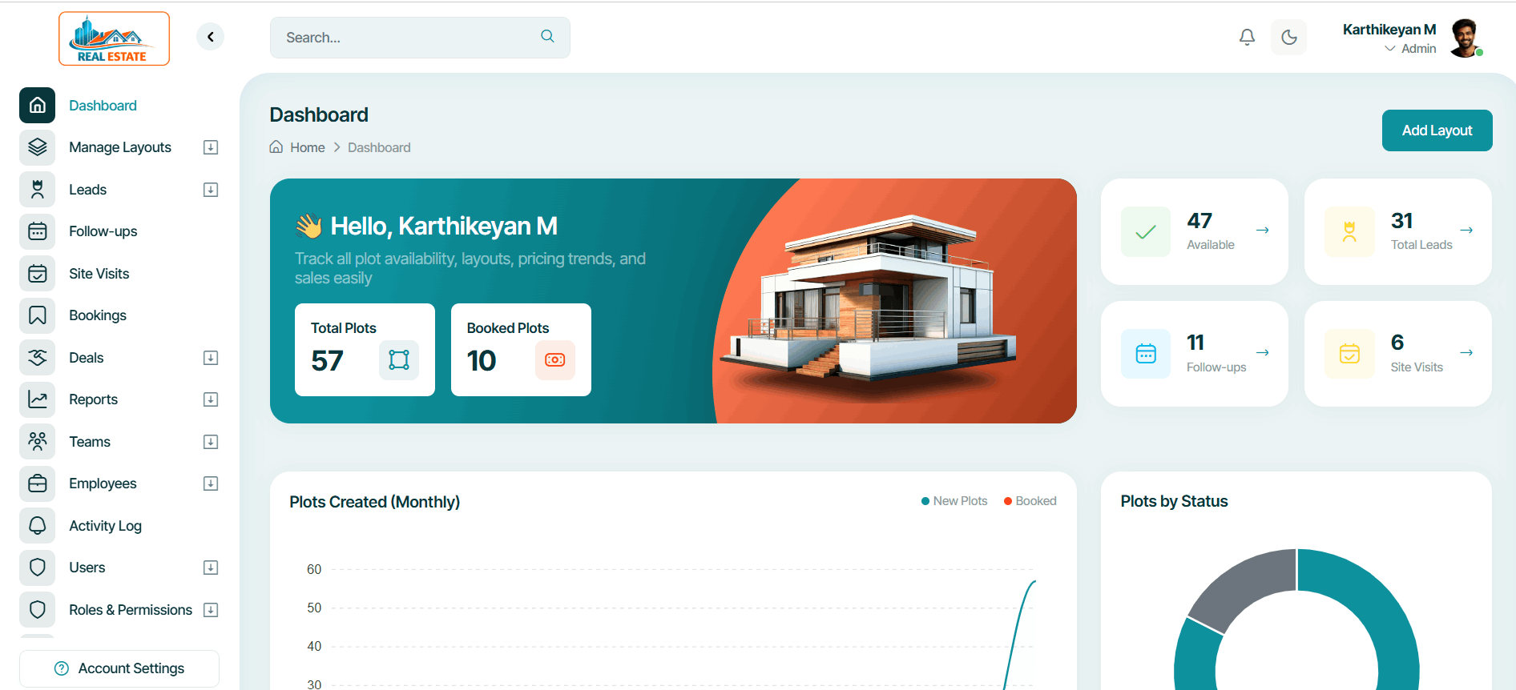Click the blue Follow-ups calendar card icon
This screenshot has height=690, width=1516.
point(1146,354)
